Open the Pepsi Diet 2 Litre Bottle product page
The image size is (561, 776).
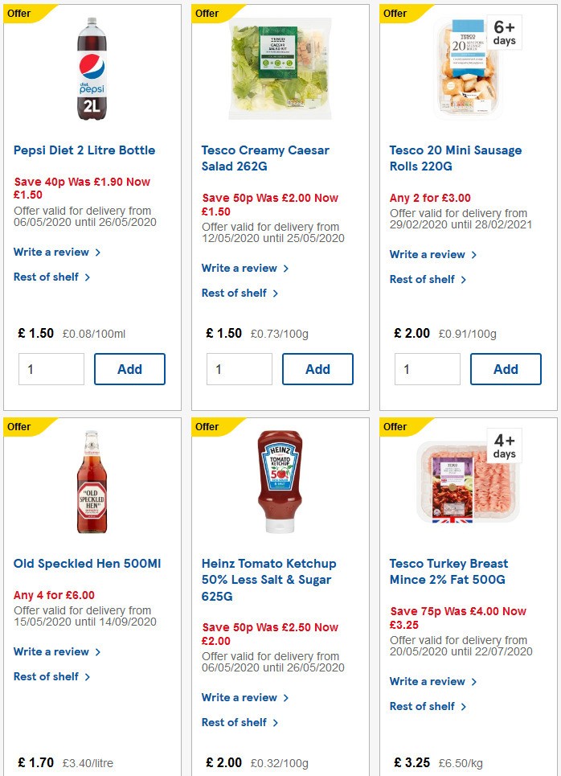point(84,150)
